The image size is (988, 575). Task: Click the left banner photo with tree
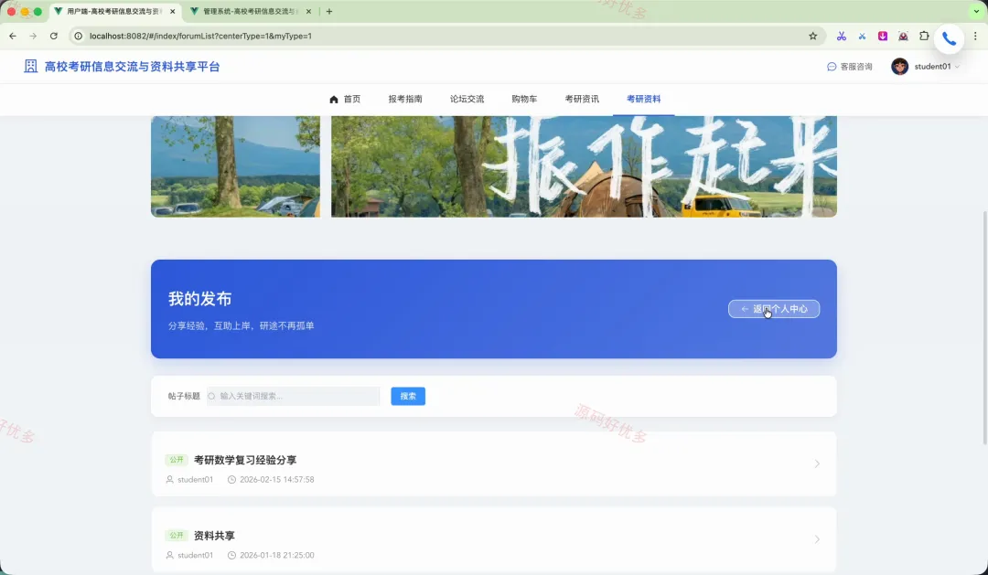click(236, 166)
